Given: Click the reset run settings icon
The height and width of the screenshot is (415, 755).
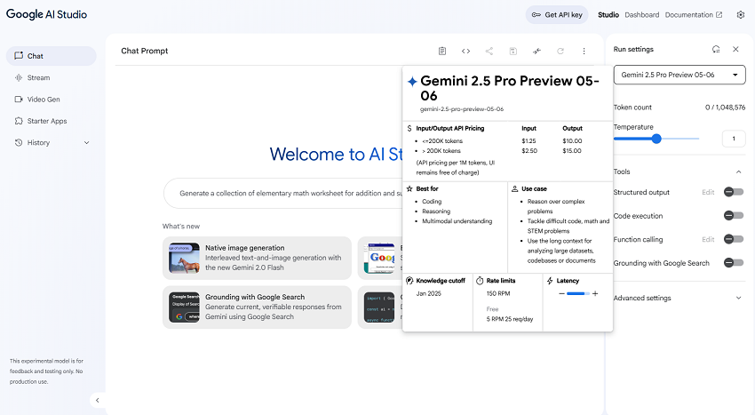Looking at the screenshot, I should tap(716, 49).
